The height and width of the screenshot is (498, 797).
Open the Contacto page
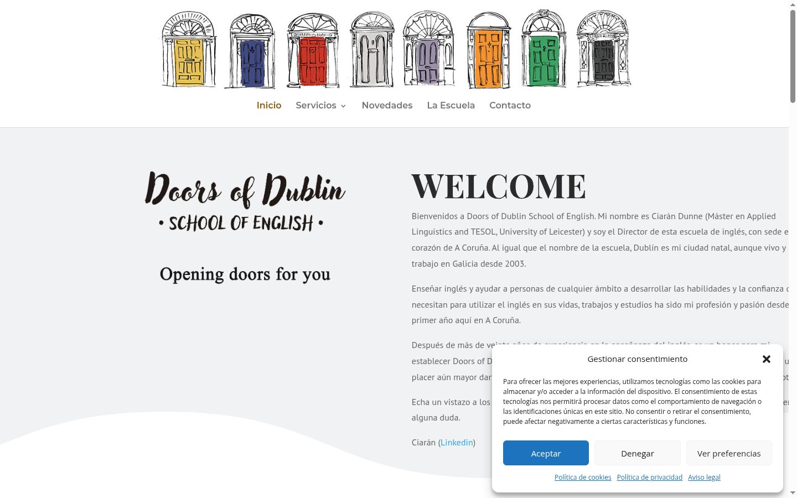coord(510,105)
